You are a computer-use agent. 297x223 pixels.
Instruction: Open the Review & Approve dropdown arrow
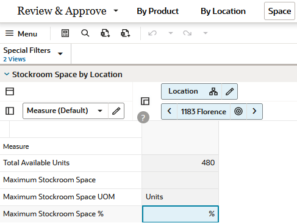click(116, 10)
